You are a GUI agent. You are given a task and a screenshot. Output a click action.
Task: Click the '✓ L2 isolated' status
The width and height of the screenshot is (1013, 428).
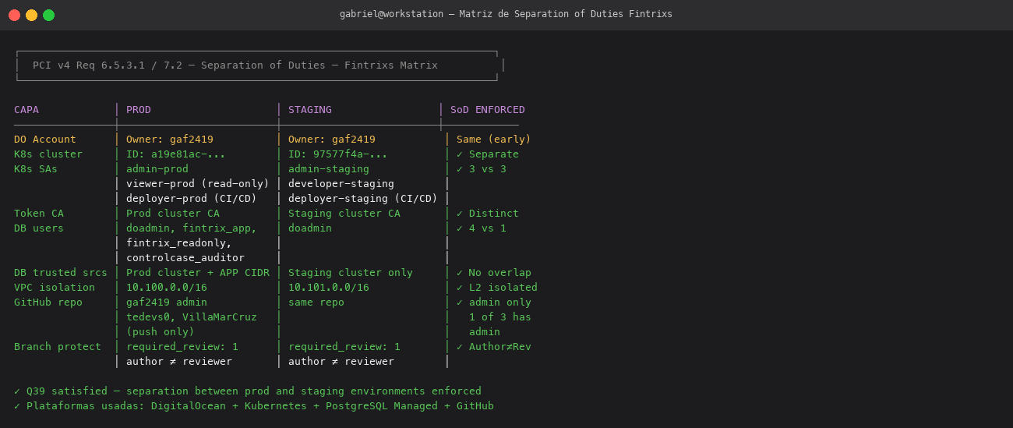pos(497,288)
